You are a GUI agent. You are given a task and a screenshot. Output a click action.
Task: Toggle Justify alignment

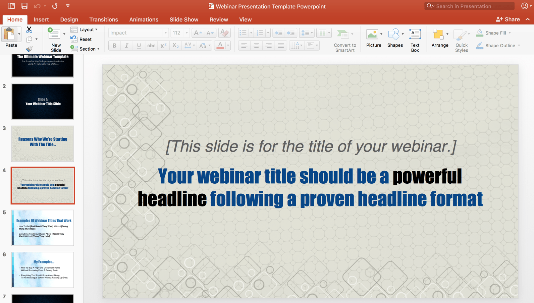281,46
